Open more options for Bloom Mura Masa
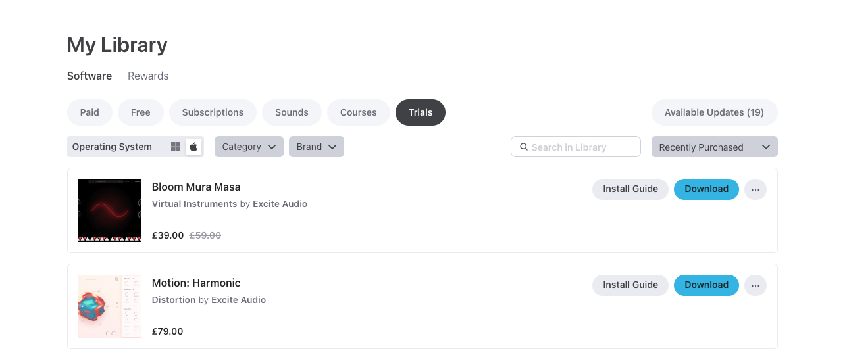845x359 pixels. coord(755,189)
